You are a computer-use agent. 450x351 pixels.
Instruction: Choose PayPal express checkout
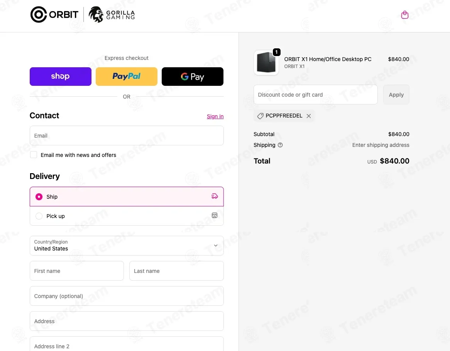coord(127,77)
